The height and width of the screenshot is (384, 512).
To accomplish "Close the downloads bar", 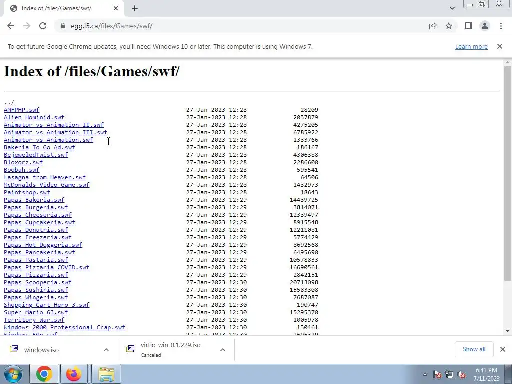I will [x=503, y=349].
